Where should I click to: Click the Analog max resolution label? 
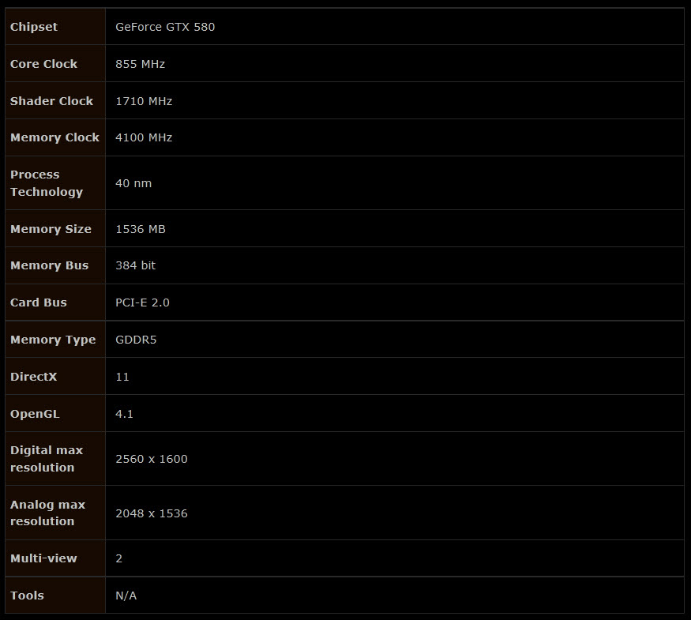click(x=47, y=513)
